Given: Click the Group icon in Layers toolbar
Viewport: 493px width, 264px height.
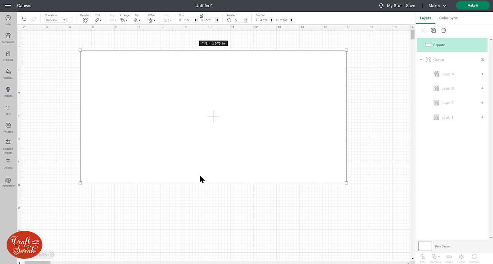Looking at the screenshot, I should pos(423,30).
